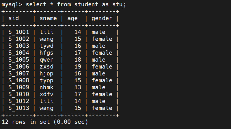
Task: Click the name 'tywd' in the table
Action: pos(46,46)
